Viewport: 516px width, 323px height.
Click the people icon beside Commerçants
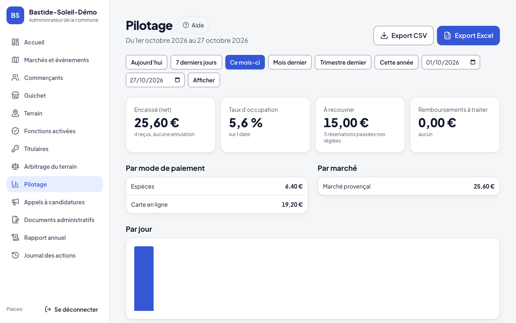pos(15,78)
